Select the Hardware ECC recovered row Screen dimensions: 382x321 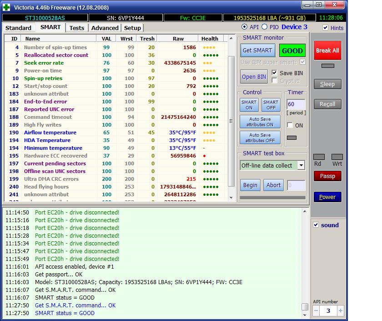tap(116, 156)
